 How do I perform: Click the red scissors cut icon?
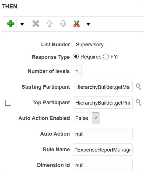click(77, 24)
